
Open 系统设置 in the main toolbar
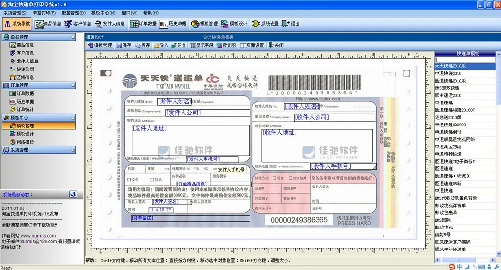click(x=265, y=24)
